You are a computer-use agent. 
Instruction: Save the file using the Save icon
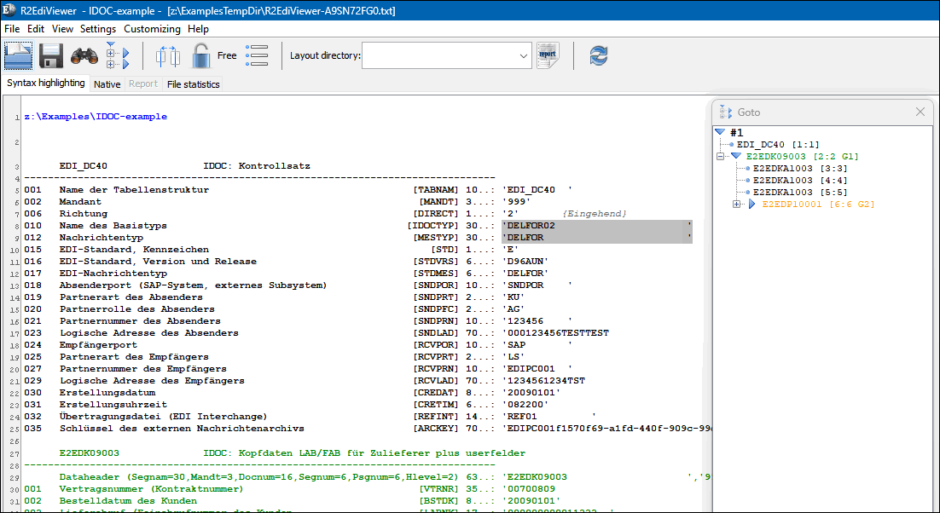pyautogui.click(x=51, y=55)
